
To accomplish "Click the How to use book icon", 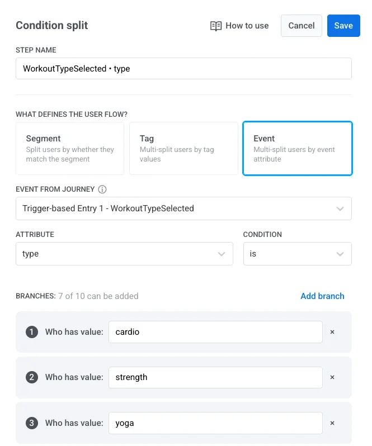I will (x=216, y=26).
